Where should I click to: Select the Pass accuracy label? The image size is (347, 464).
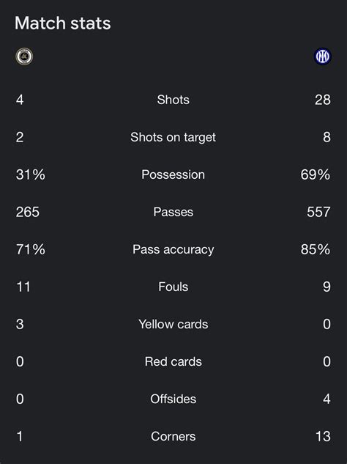click(x=173, y=249)
